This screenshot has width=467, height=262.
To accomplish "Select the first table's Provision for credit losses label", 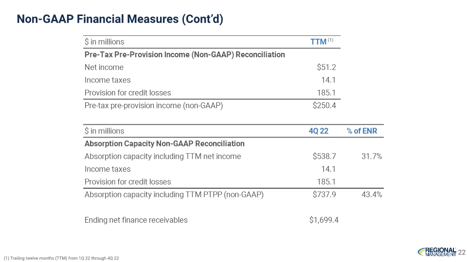I will point(127,93).
